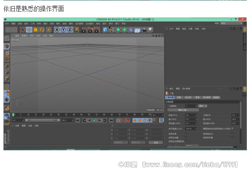The height and width of the screenshot is (172, 249).
Task: Open the purple deformer icon
Action: tap(131, 30)
